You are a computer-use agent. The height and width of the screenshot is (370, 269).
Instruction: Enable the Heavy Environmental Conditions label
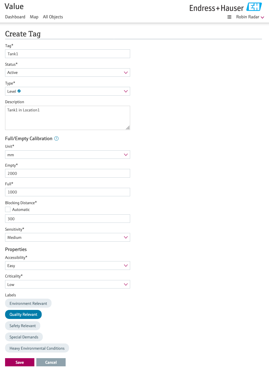coord(37,348)
